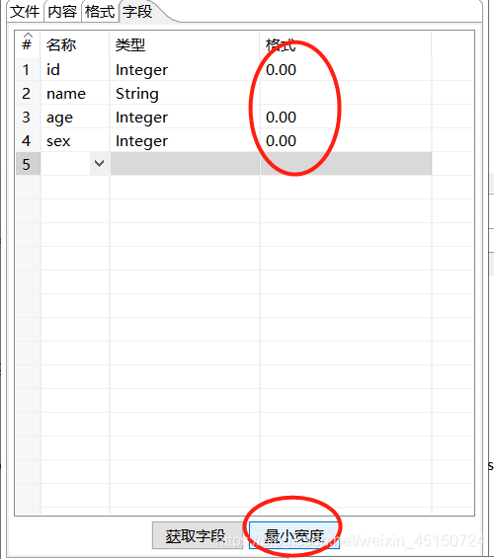Select row number 1
This screenshot has width=494, height=559.
pyautogui.click(x=28, y=69)
